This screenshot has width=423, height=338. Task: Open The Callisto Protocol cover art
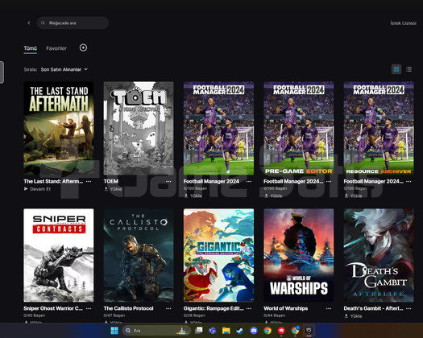point(139,255)
